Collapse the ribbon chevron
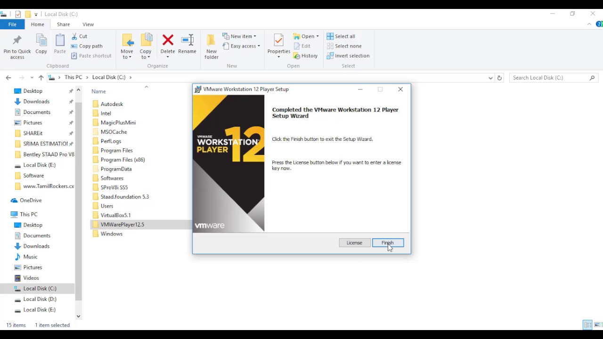 (589, 24)
